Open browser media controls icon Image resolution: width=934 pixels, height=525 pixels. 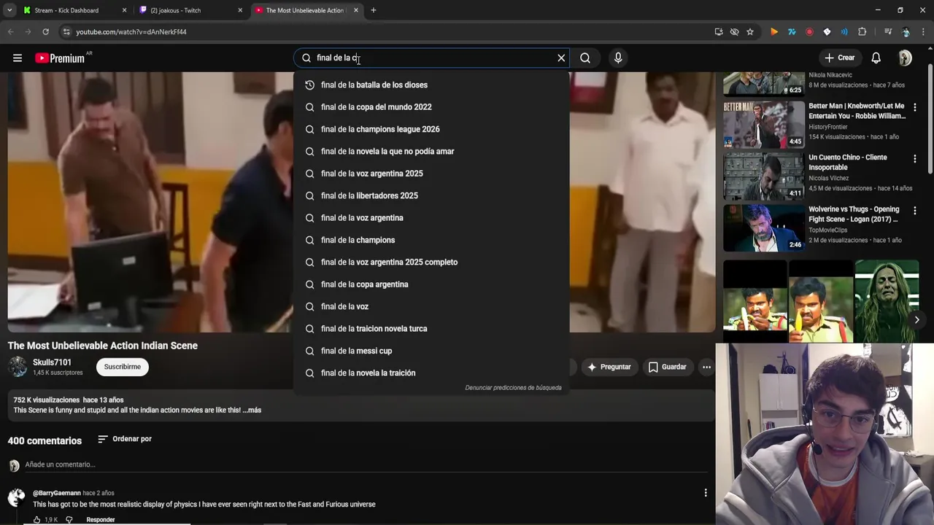(888, 32)
